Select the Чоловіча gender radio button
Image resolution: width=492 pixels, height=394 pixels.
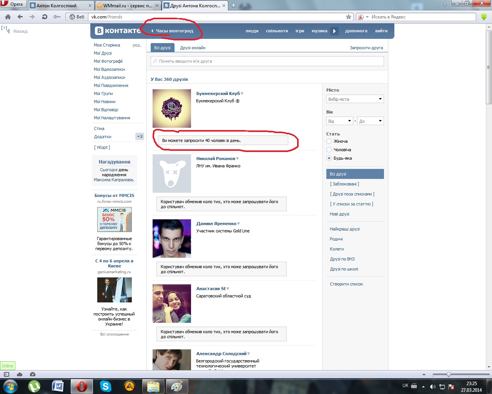(x=329, y=150)
